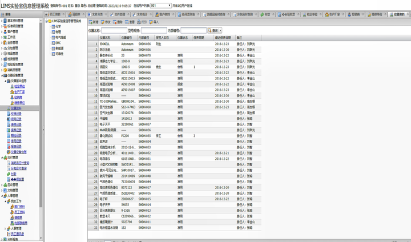Click the 文档管理 menu icon

tap(5, 191)
